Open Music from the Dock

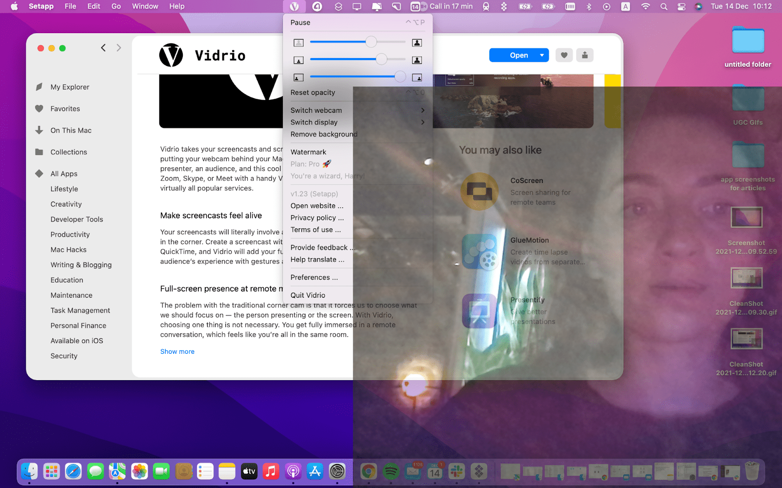[x=271, y=471]
